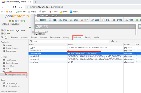Open the 导入 tab

[x=84, y=20]
